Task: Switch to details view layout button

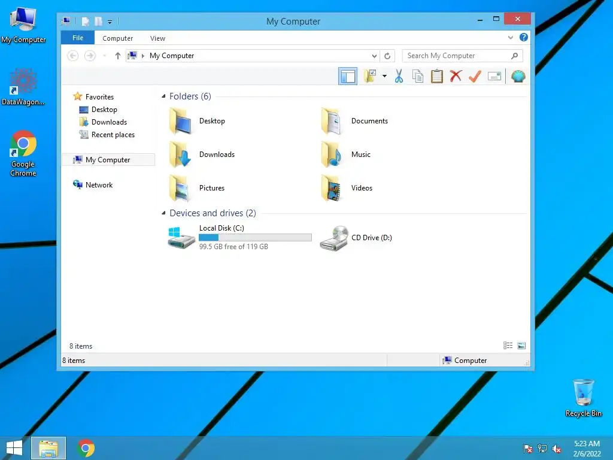Action: pos(508,346)
